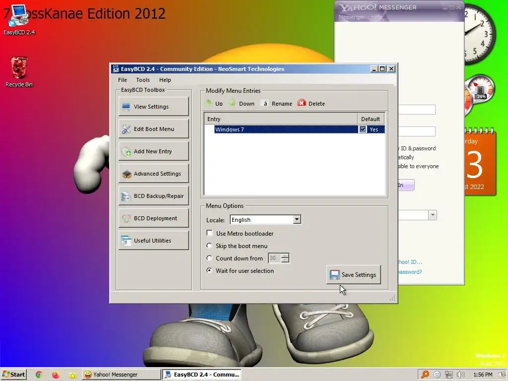The width and height of the screenshot is (508, 381).
Task: Click the Entry column header
Action: 281,119
